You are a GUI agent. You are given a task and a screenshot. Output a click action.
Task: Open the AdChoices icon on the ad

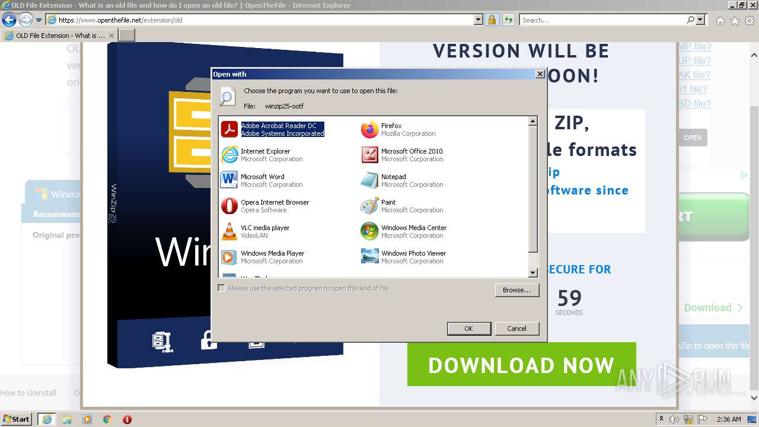point(744,175)
